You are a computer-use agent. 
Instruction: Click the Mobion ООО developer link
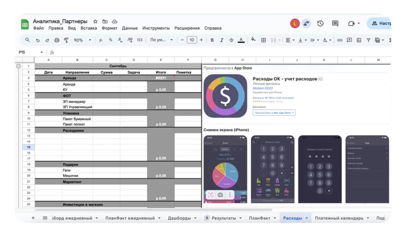tap(263, 88)
